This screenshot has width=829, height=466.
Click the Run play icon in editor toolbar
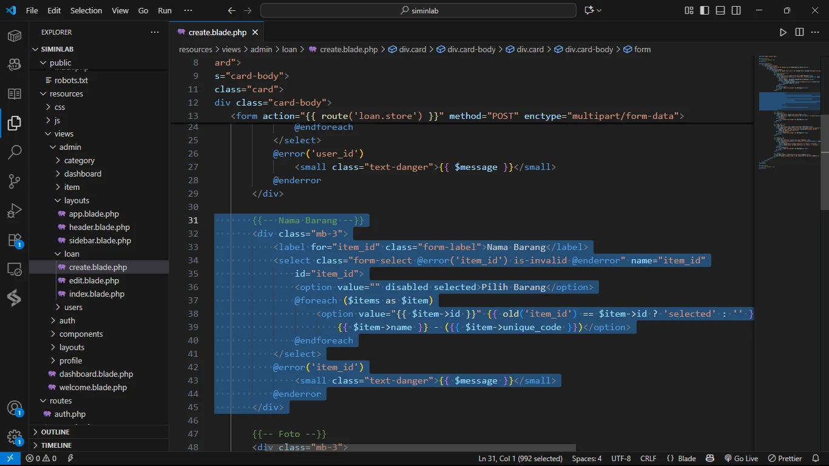click(x=783, y=32)
